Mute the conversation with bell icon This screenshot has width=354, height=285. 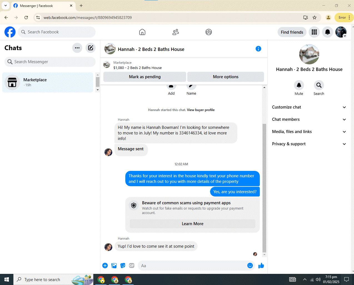299,85
